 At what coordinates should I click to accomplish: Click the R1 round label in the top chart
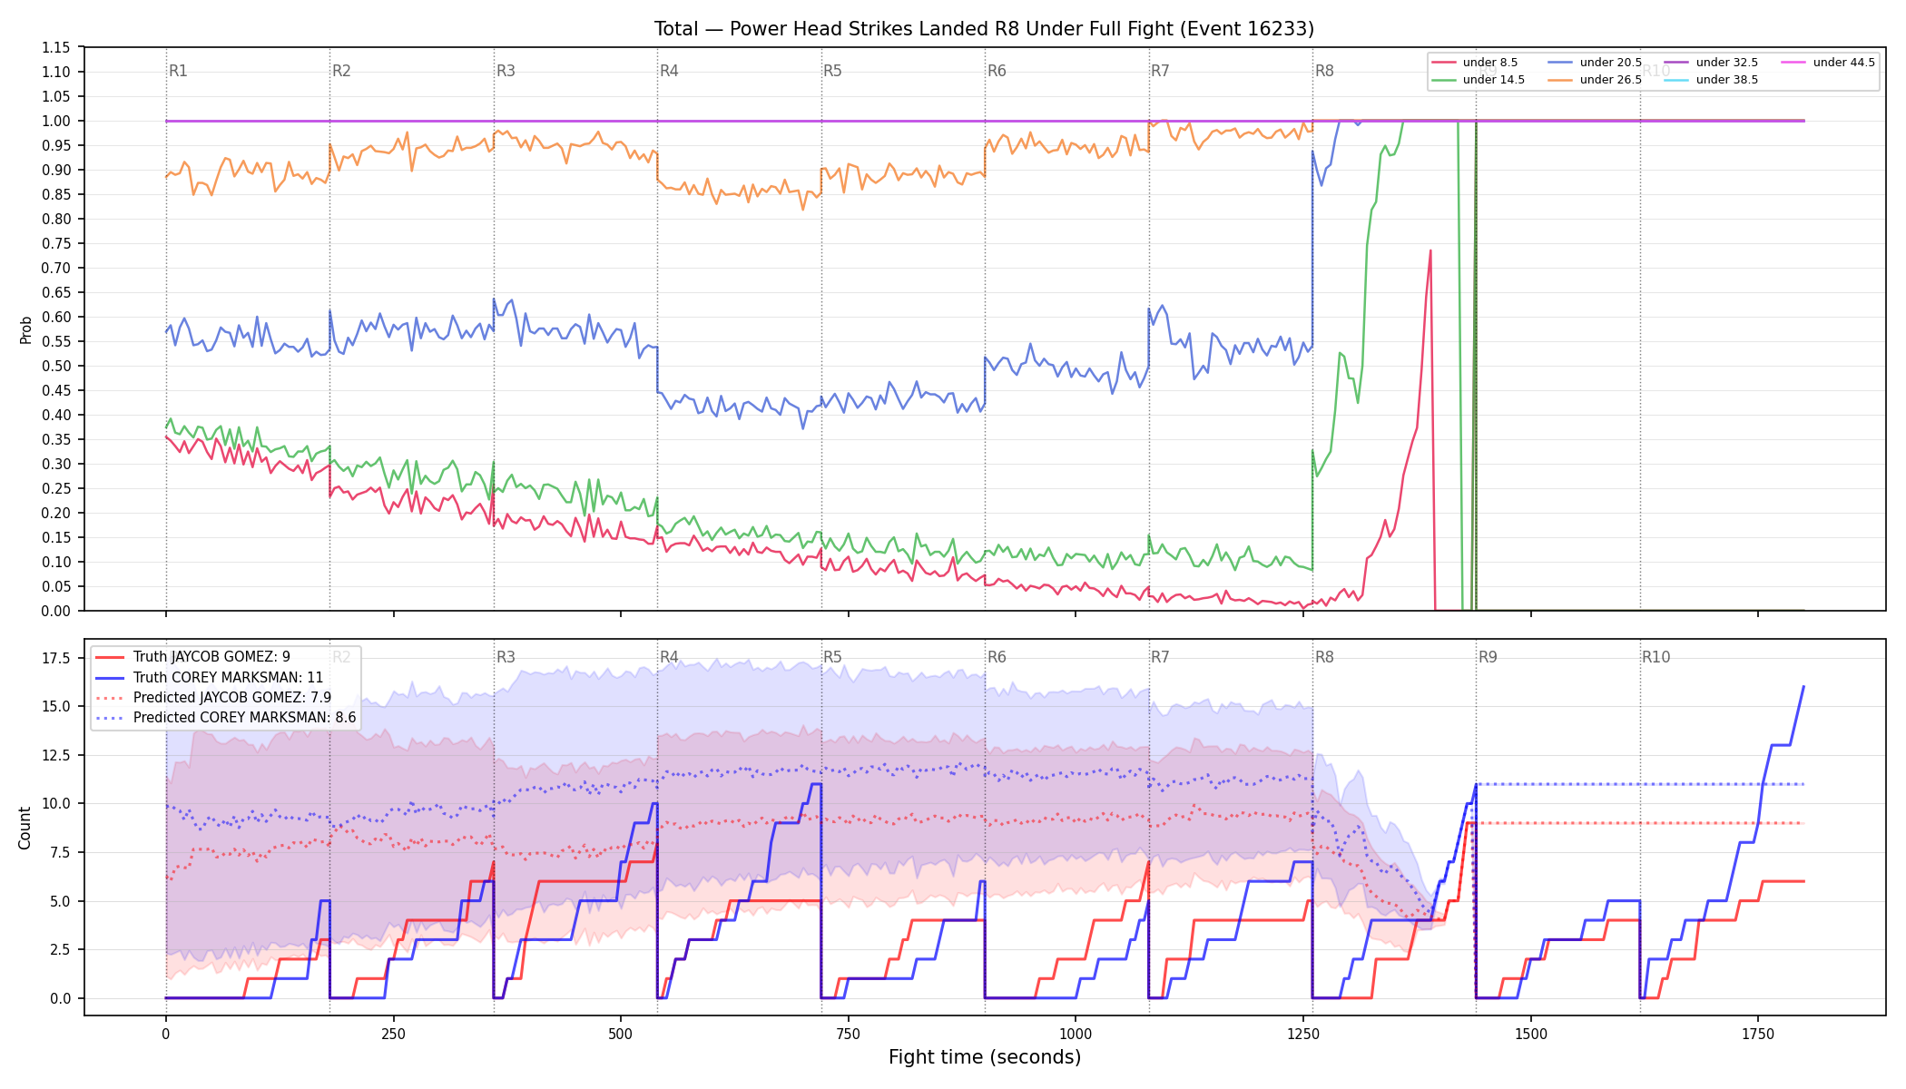coord(178,71)
